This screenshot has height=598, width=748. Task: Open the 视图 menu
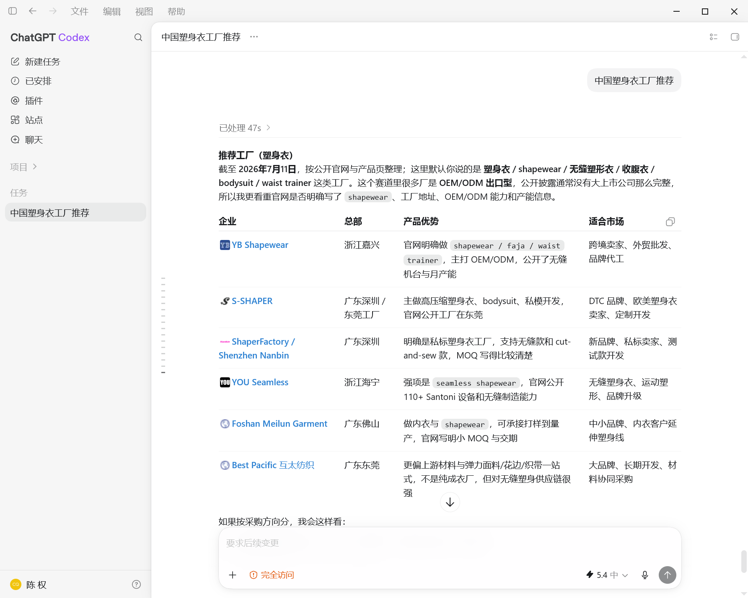point(144,11)
